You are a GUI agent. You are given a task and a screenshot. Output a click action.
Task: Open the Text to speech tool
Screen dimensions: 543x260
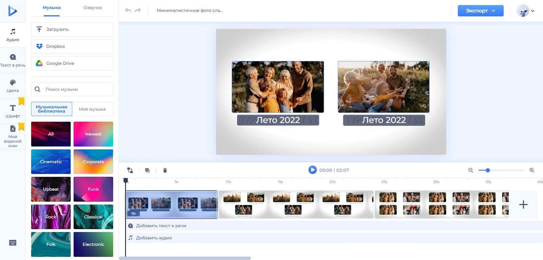tap(13, 60)
